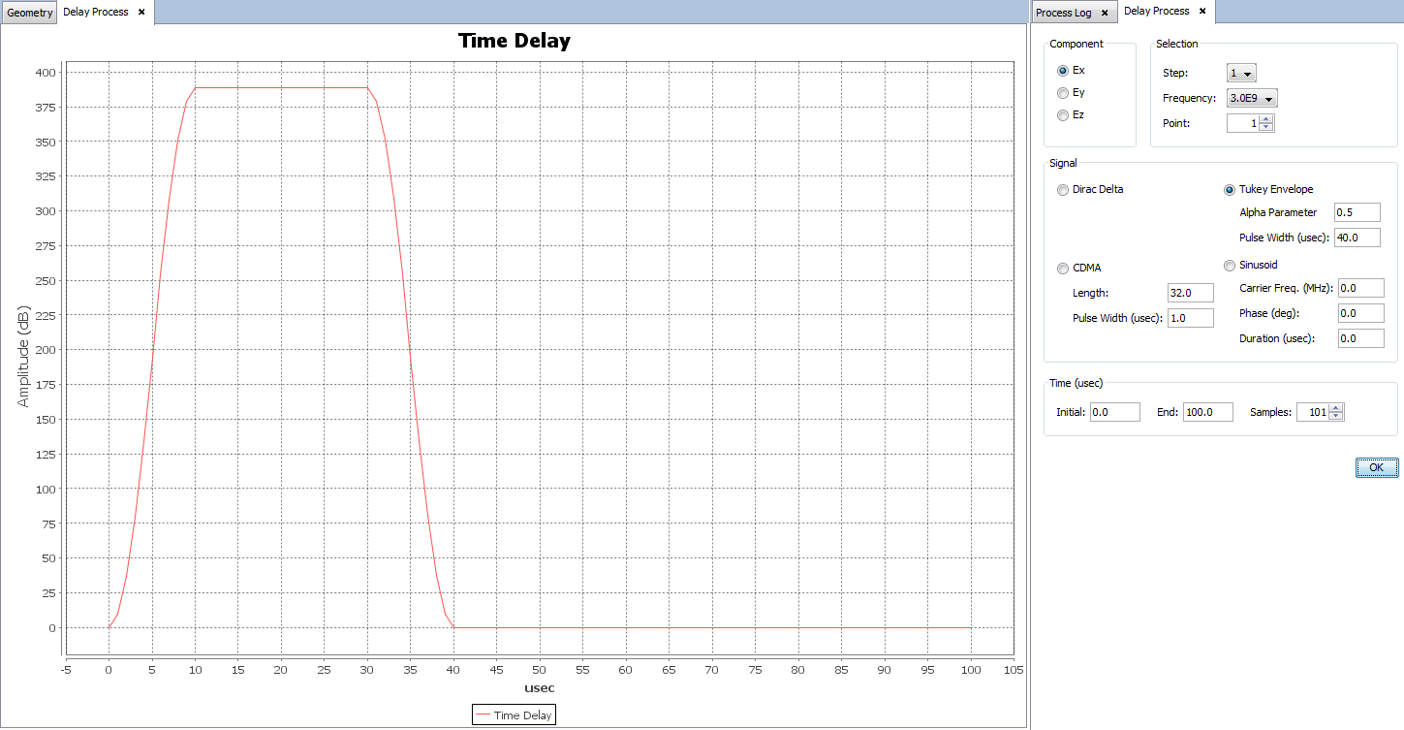This screenshot has height=730, width=1404.
Task: Click the Alpha Parameter input field
Action: (1357, 212)
